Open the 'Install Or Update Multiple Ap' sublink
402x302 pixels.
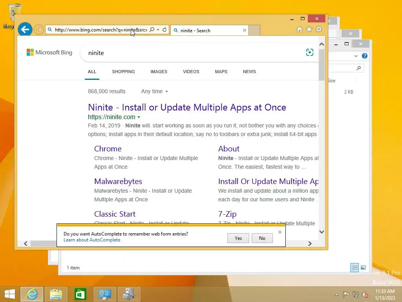pyautogui.click(x=268, y=181)
